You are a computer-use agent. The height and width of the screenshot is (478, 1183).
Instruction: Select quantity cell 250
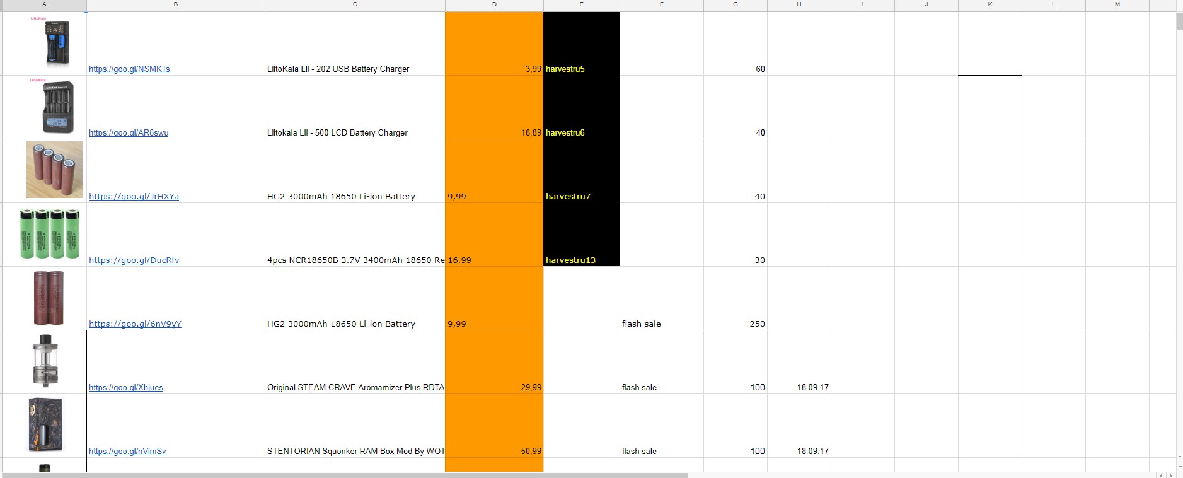736,298
